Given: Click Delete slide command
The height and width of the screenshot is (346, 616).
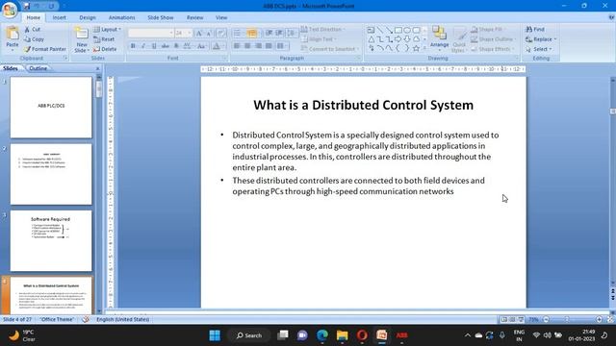Looking at the screenshot, I should pos(105,49).
